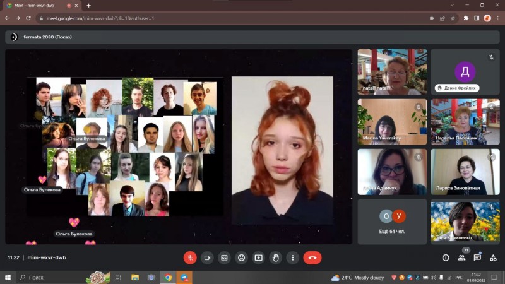Open the tile showing 64 more participants
505x284 pixels.
[392, 221]
